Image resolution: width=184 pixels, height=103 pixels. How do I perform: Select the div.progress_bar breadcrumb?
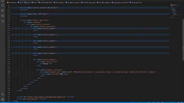[x=136, y=3]
